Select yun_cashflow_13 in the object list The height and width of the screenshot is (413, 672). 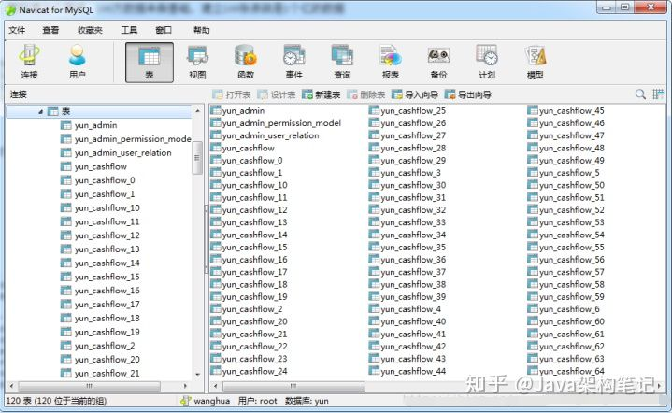[254, 222]
